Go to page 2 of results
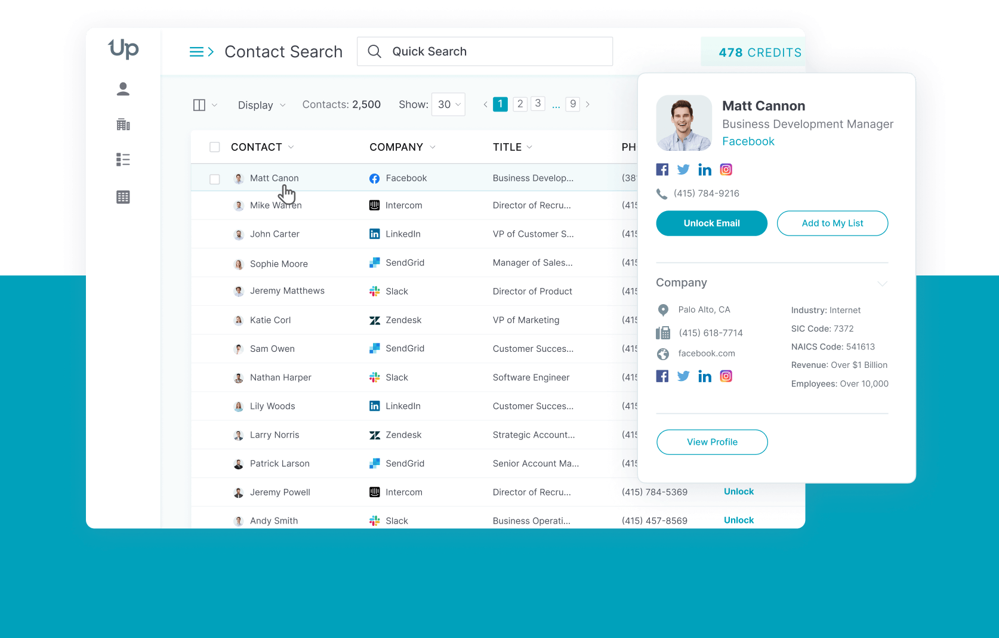 [520, 104]
